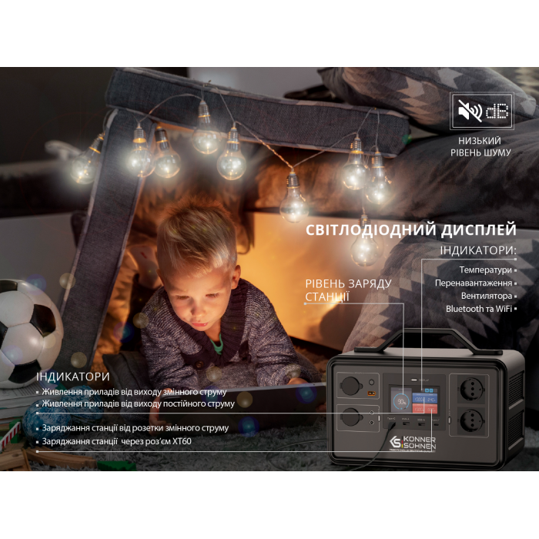
Task: Click the 'СВІТЛОДІОДНИЙ ДИСПЛЕЙ' heading
Action: 410,230
